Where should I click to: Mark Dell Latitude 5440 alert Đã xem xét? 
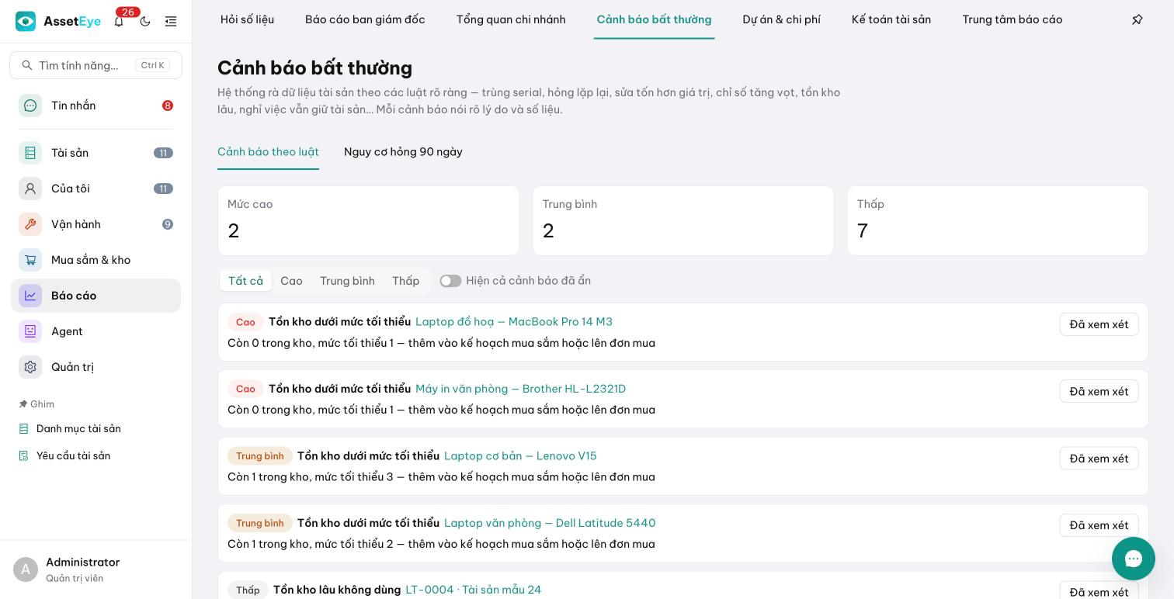(1099, 525)
